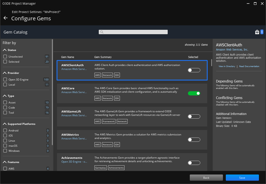This screenshot has height=184, width=266.
Task: Enable the AWSGameLift gem
Action: click(x=194, y=116)
